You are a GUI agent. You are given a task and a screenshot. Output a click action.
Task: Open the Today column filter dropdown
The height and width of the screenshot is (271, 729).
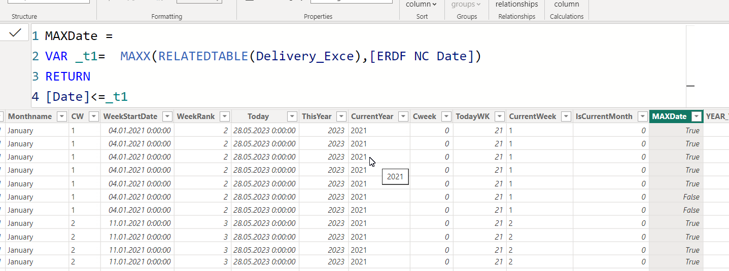coord(292,117)
